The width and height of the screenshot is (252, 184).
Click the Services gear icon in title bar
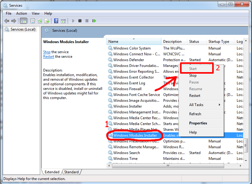point(5,6)
